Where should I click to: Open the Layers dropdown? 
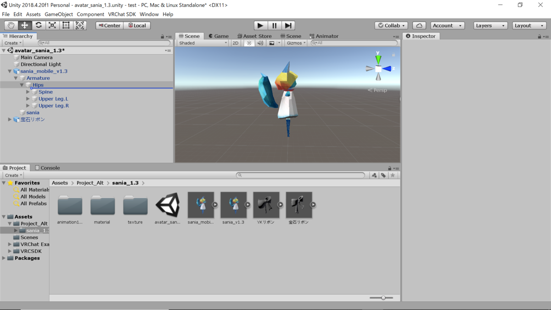[x=490, y=26]
